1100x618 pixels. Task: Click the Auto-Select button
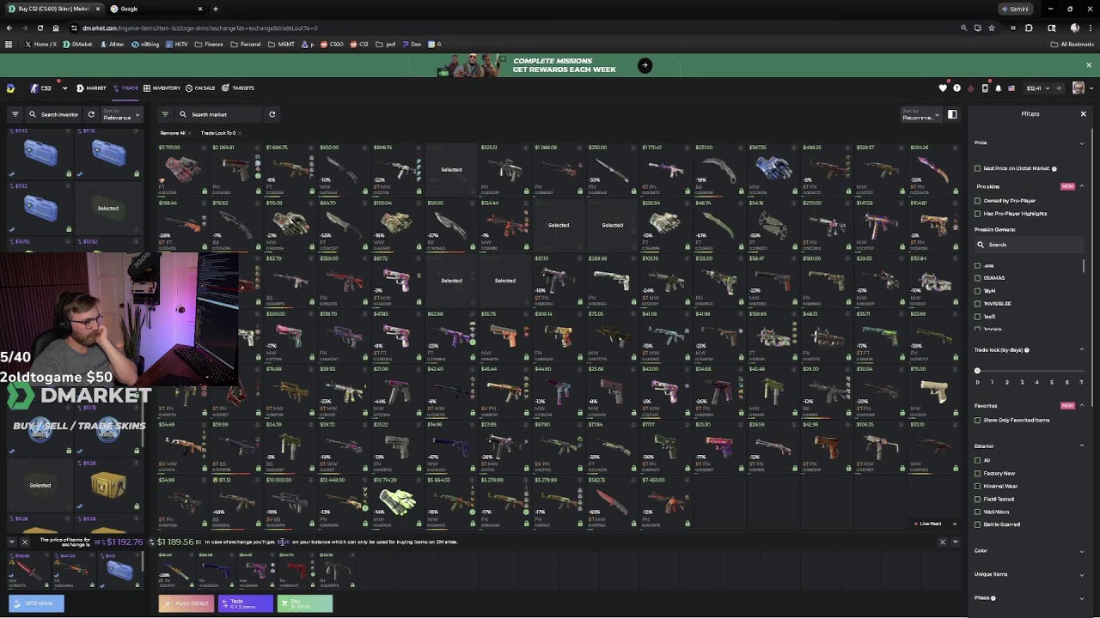(x=186, y=603)
